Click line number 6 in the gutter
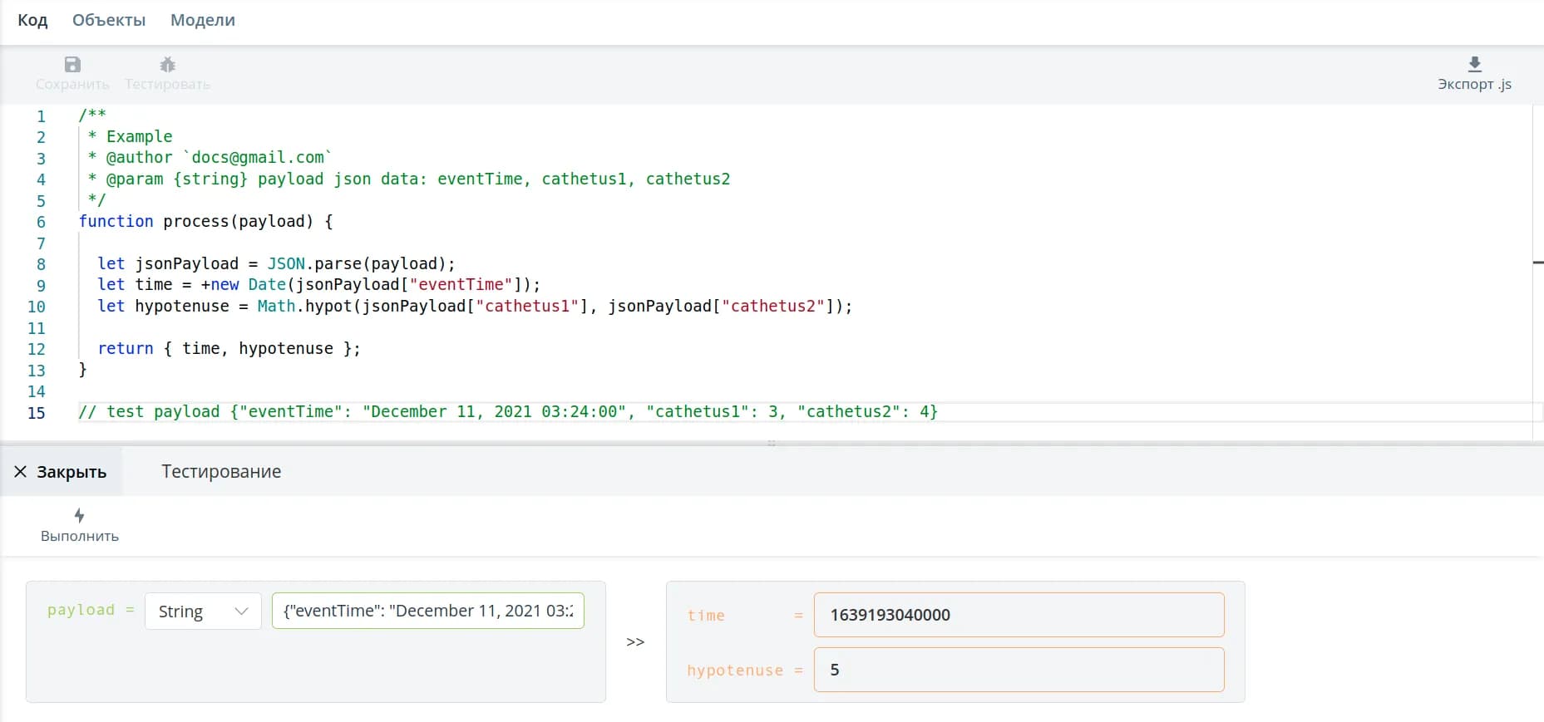The height and width of the screenshot is (722, 1544). (41, 222)
